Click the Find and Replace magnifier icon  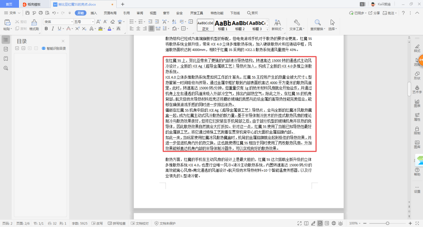click(317, 23)
